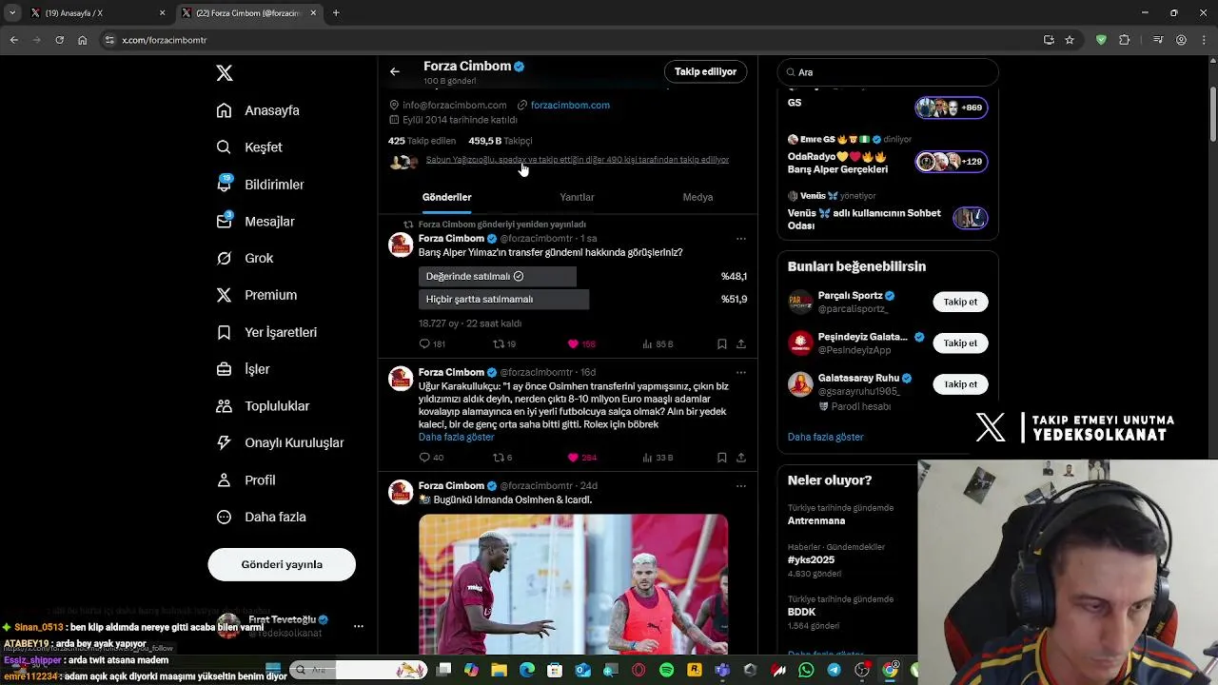The height and width of the screenshot is (685, 1218).
Task: Open more options on Uğur Karakullukçu post
Action: click(741, 372)
